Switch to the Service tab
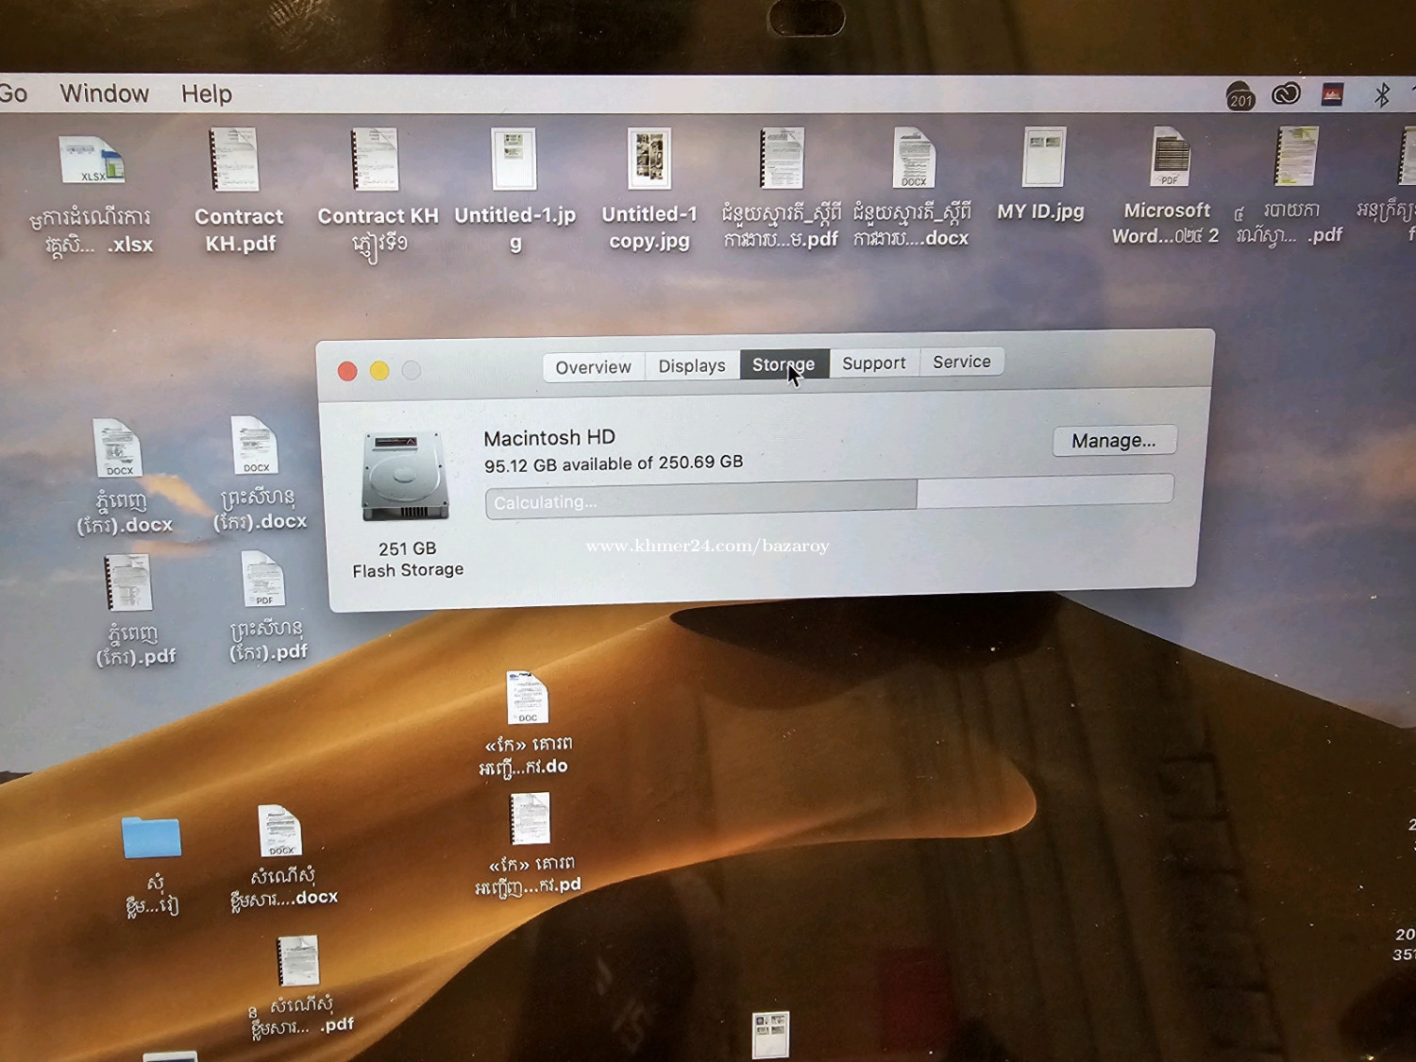Screen dimensions: 1416x1062 coord(962,362)
